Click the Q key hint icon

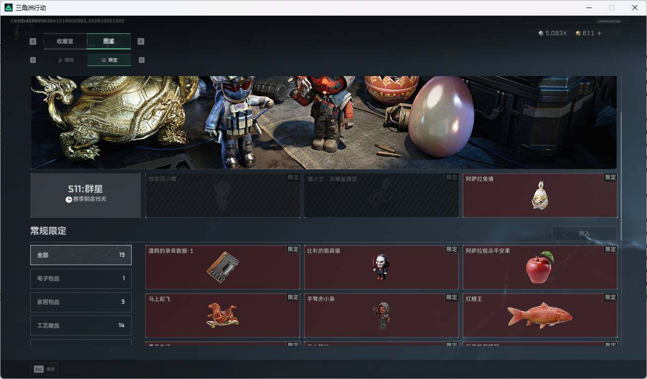(x=33, y=41)
